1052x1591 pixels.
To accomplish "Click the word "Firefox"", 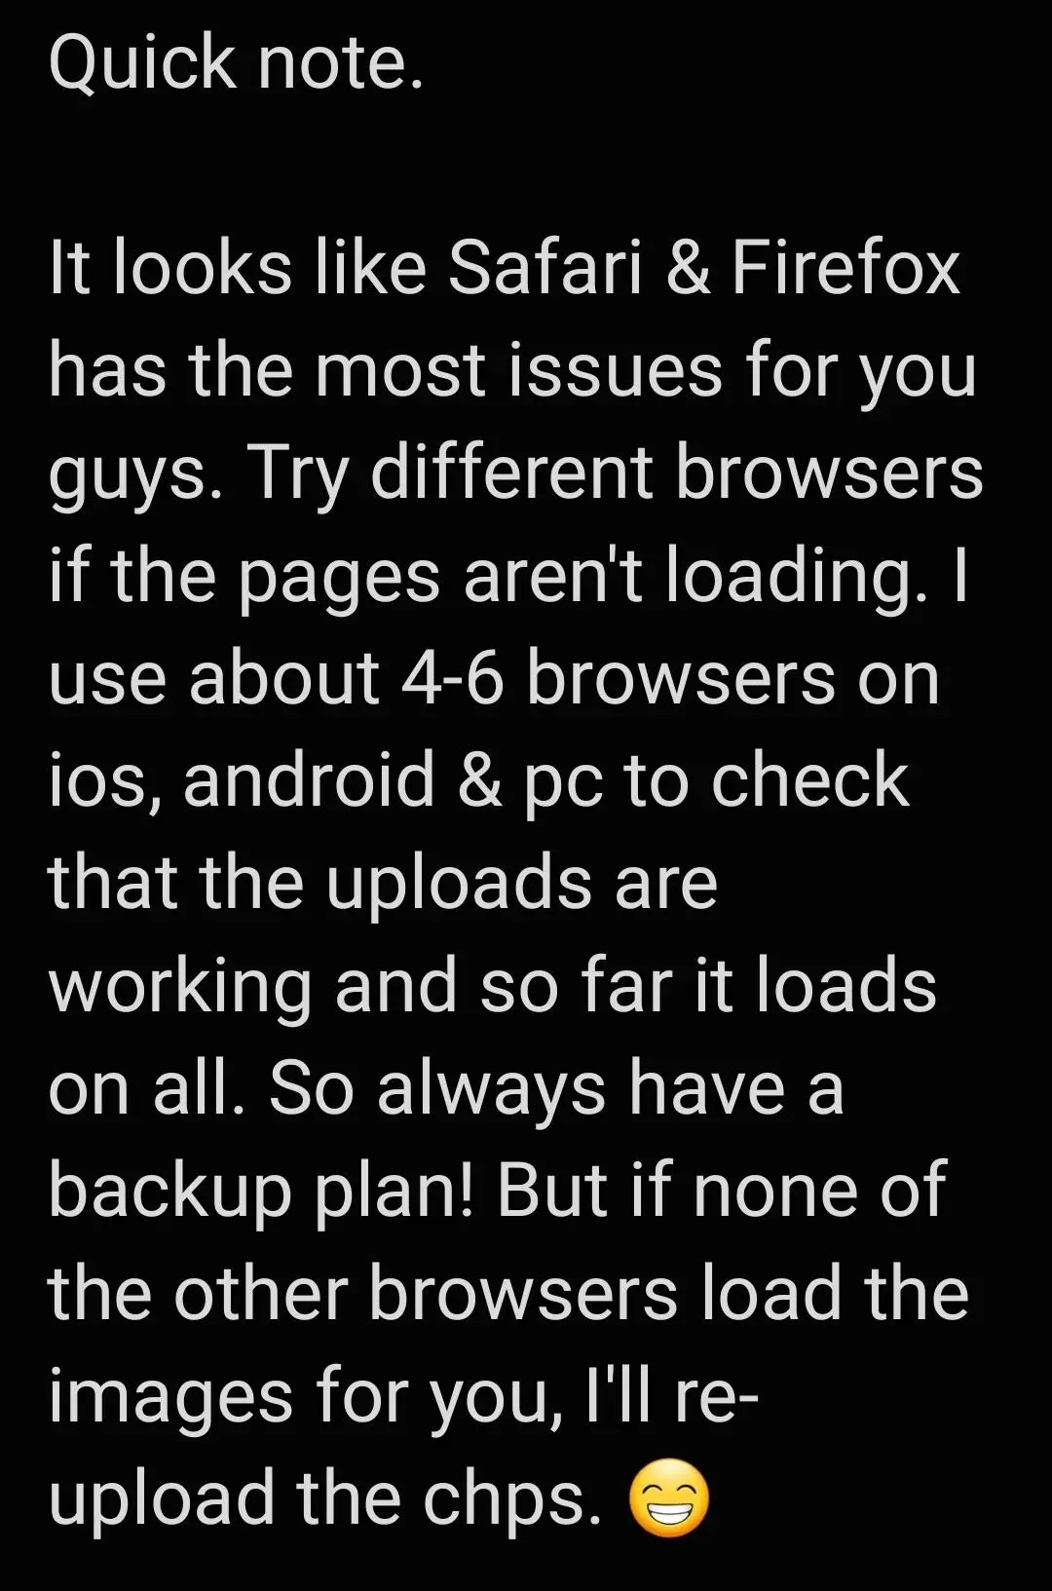I will [846, 268].
